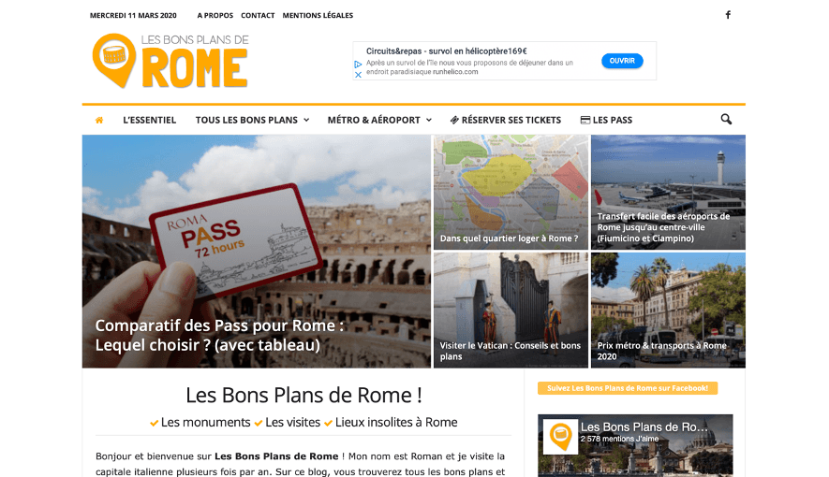Close the ad with the X icon
Screen dimensions: 829x477
tap(358, 75)
